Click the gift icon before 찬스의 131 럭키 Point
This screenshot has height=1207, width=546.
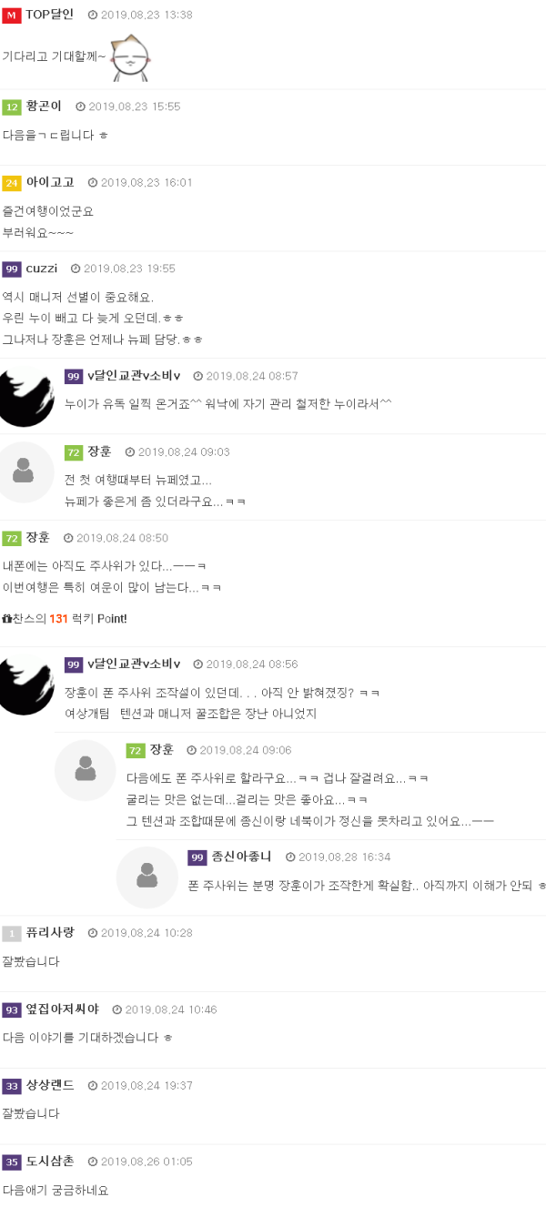(x=7, y=619)
